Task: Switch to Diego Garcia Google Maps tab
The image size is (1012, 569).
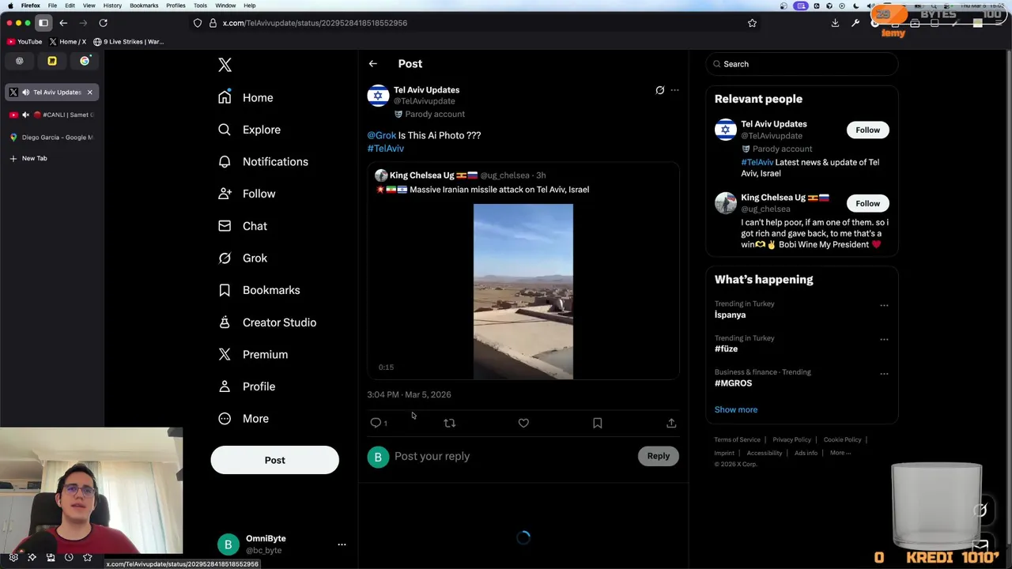Action: point(51,138)
